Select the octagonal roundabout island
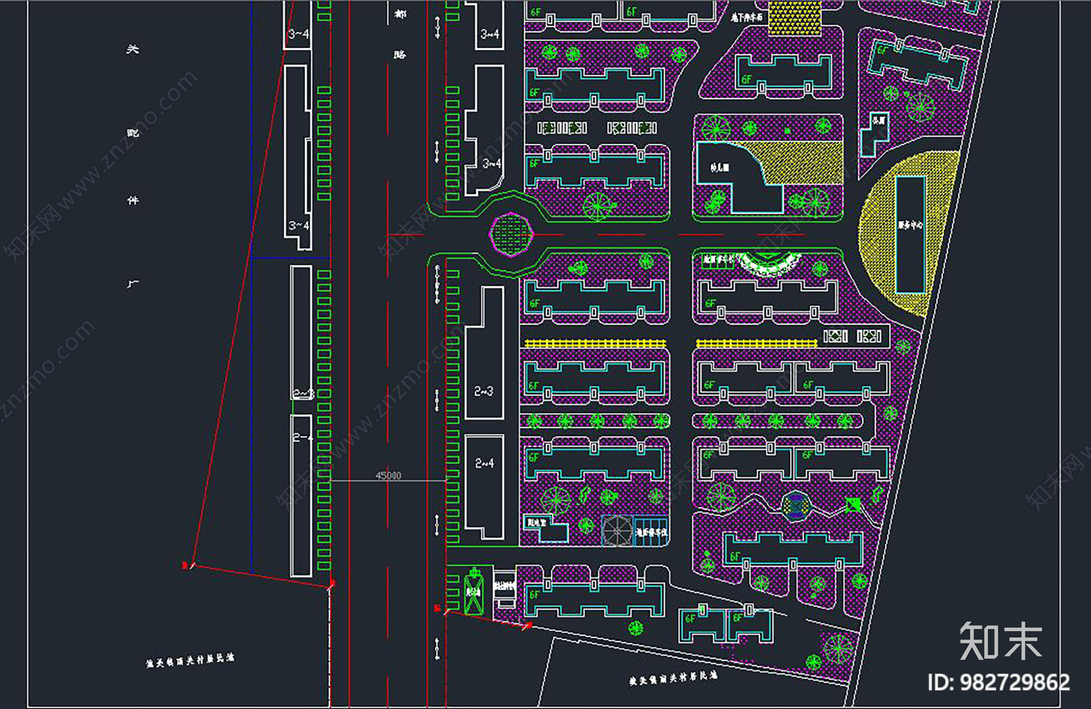This screenshot has height=709, width=1091. (511, 234)
